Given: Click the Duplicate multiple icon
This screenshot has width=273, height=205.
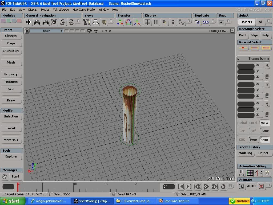Looking at the screenshot, I should 206,22.
